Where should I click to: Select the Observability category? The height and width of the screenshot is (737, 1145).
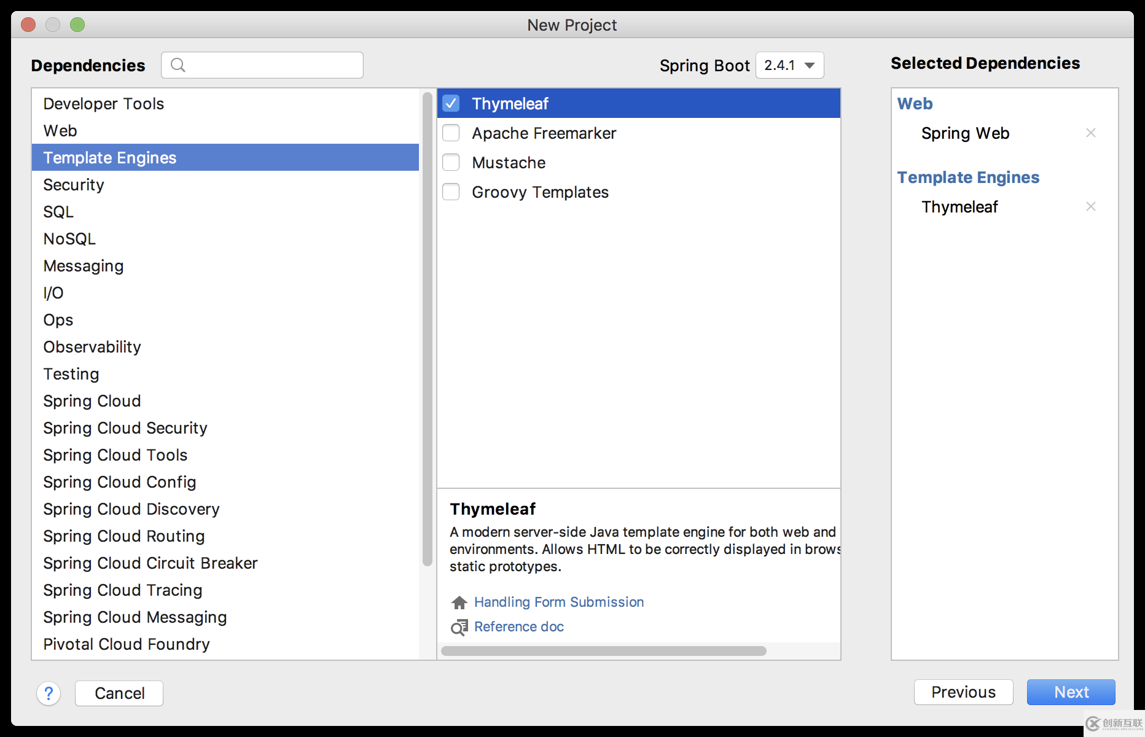pos(225,346)
